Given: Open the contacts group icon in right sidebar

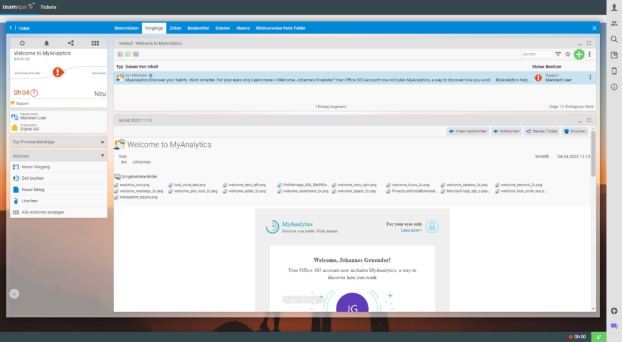Looking at the screenshot, I should pos(614,24).
